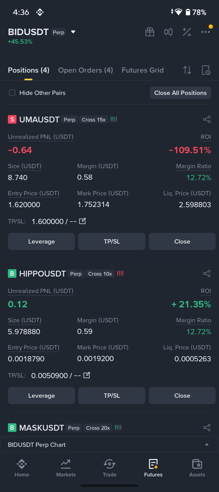This screenshot has height=492, width=219.
Task: Tap the UMAUSDT ADL indicator bars
Action: [114, 119]
